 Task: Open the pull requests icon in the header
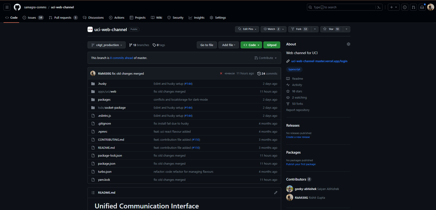(x=414, y=7)
